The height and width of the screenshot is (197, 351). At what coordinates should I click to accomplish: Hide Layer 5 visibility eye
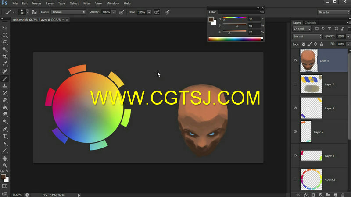pyautogui.click(x=295, y=132)
